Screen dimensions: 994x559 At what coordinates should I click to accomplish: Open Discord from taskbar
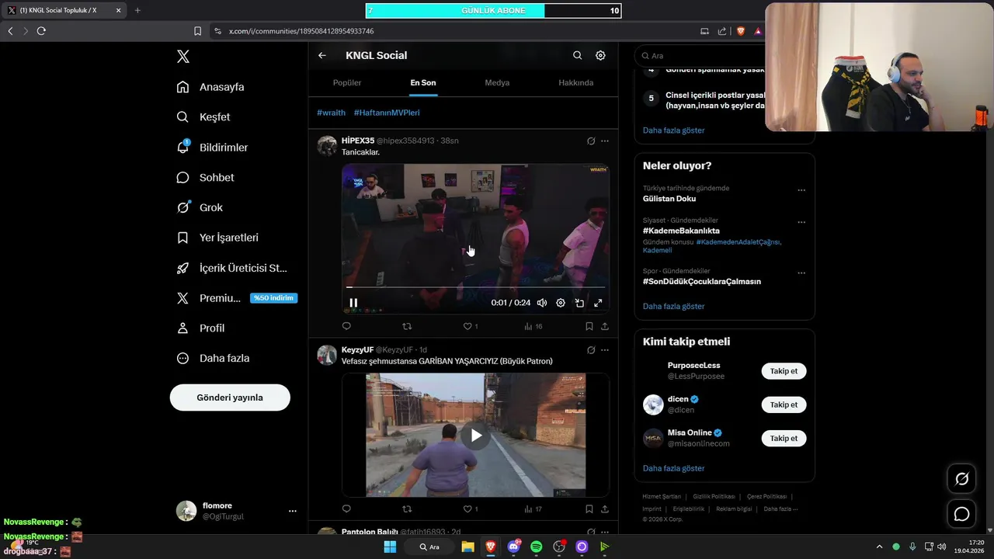click(513, 547)
